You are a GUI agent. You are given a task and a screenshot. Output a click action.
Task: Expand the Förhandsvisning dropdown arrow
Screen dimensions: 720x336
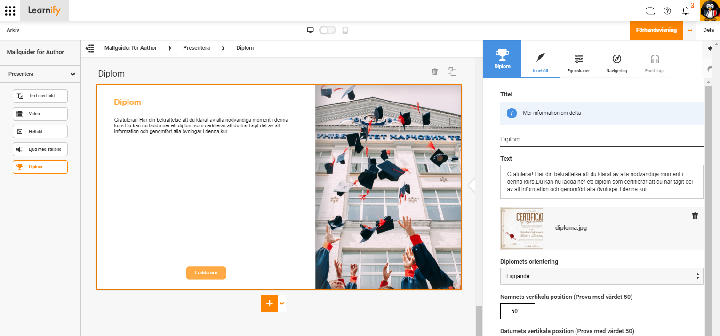coord(690,30)
